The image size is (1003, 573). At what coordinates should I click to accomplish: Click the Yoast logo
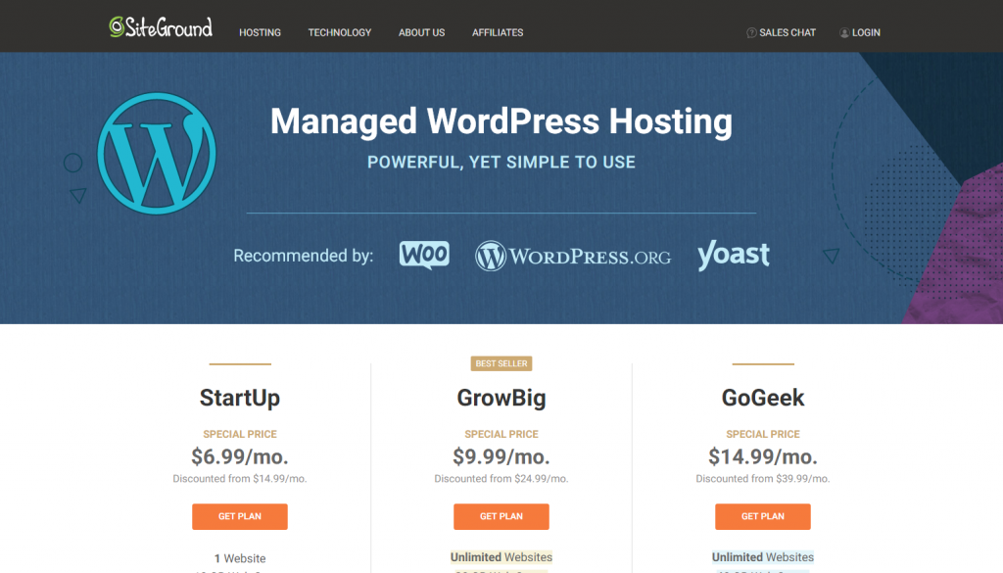pos(733,255)
